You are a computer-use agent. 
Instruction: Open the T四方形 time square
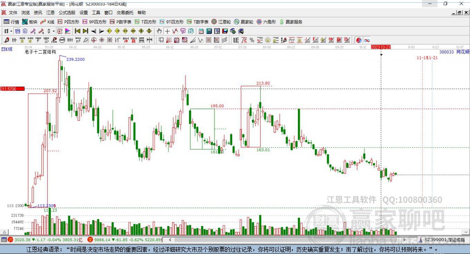pyautogui.click(x=145, y=22)
